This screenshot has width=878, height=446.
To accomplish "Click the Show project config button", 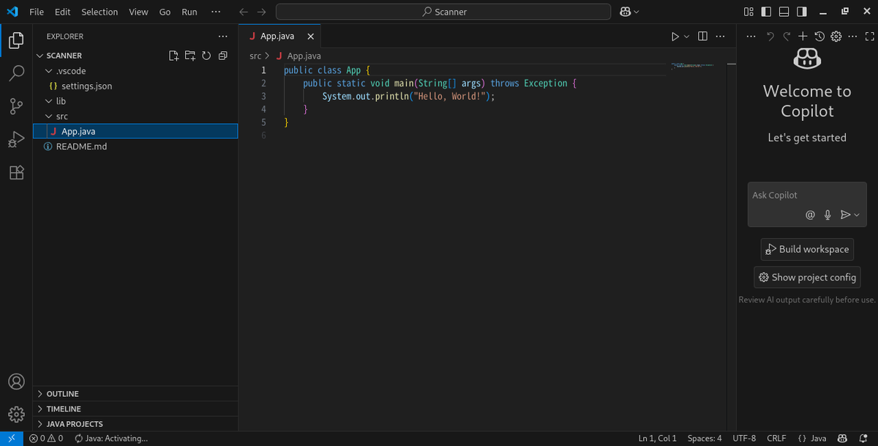I will tap(807, 278).
